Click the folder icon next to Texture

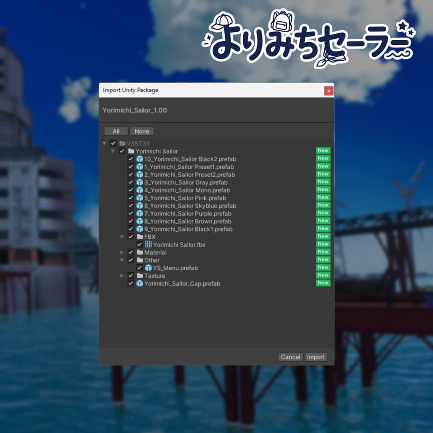click(140, 276)
